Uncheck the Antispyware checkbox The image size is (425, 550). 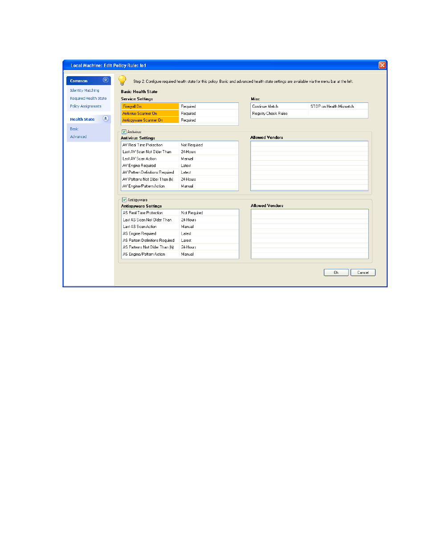coord(124,200)
